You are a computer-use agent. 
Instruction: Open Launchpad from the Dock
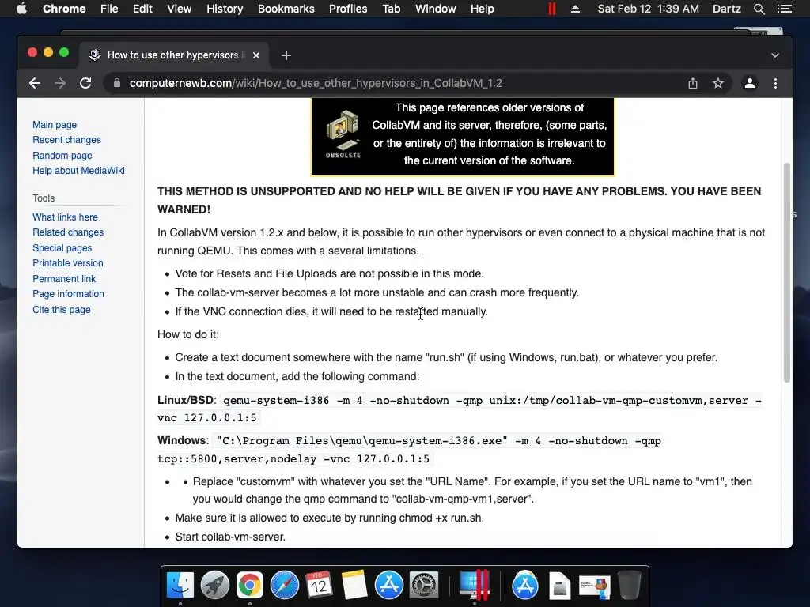coord(215,586)
